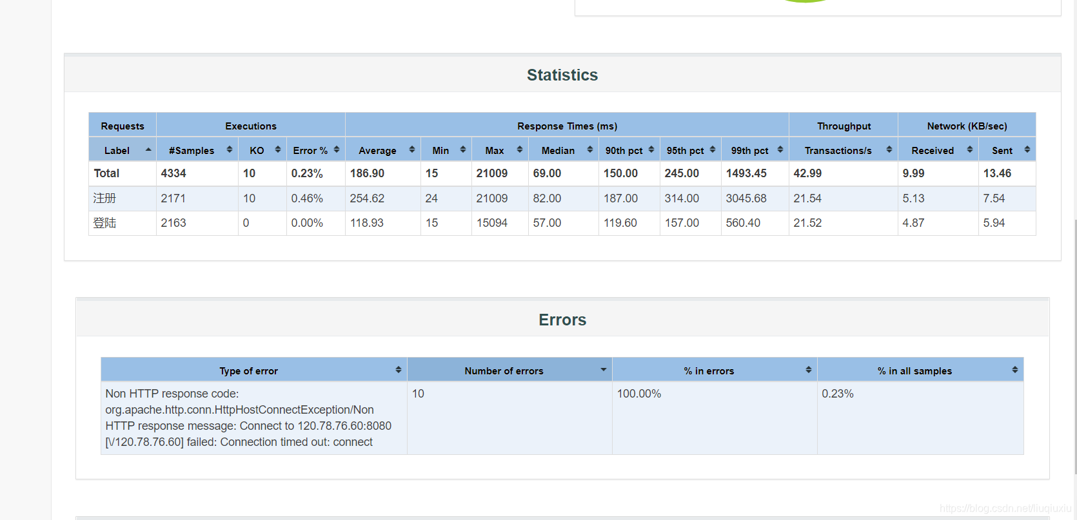Click % in all samples sort arrows
Image resolution: width=1077 pixels, height=520 pixels.
click(1014, 370)
